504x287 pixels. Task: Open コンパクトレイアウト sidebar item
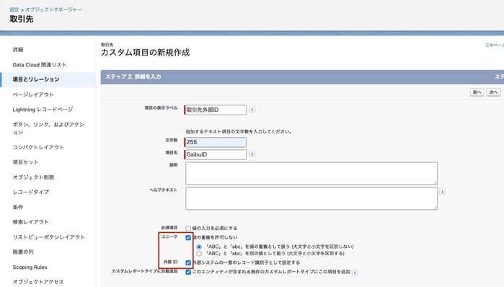tap(38, 147)
